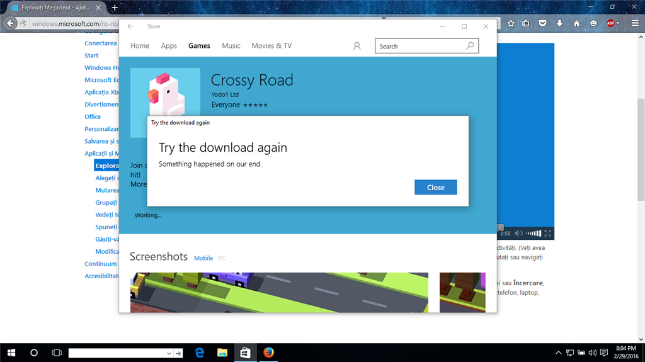Select the Games tab in Store
This screenshot has height=362, width=645.
pos(199,46)
